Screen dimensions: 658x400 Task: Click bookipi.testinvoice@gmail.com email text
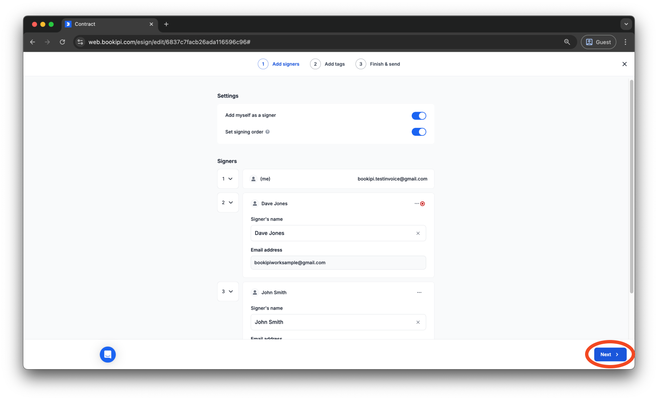(392, 179)
